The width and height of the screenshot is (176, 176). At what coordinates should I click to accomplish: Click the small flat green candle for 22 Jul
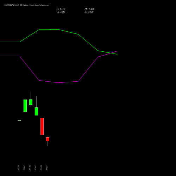[x=19, y=120]
